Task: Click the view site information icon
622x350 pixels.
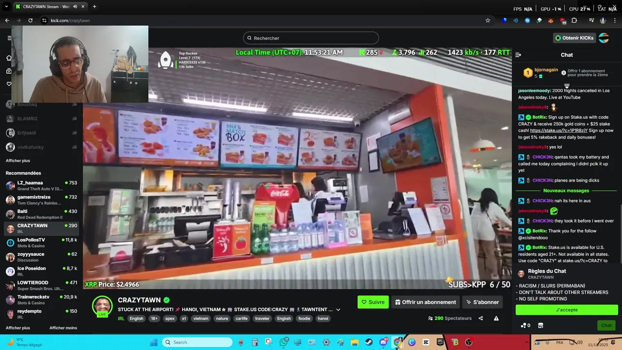Action: [44, 20]
